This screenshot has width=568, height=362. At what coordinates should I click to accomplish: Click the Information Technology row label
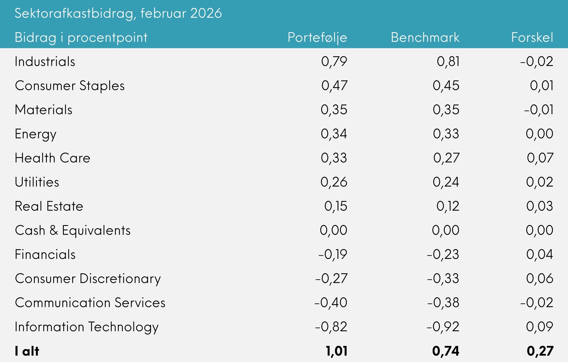[87, 327]
